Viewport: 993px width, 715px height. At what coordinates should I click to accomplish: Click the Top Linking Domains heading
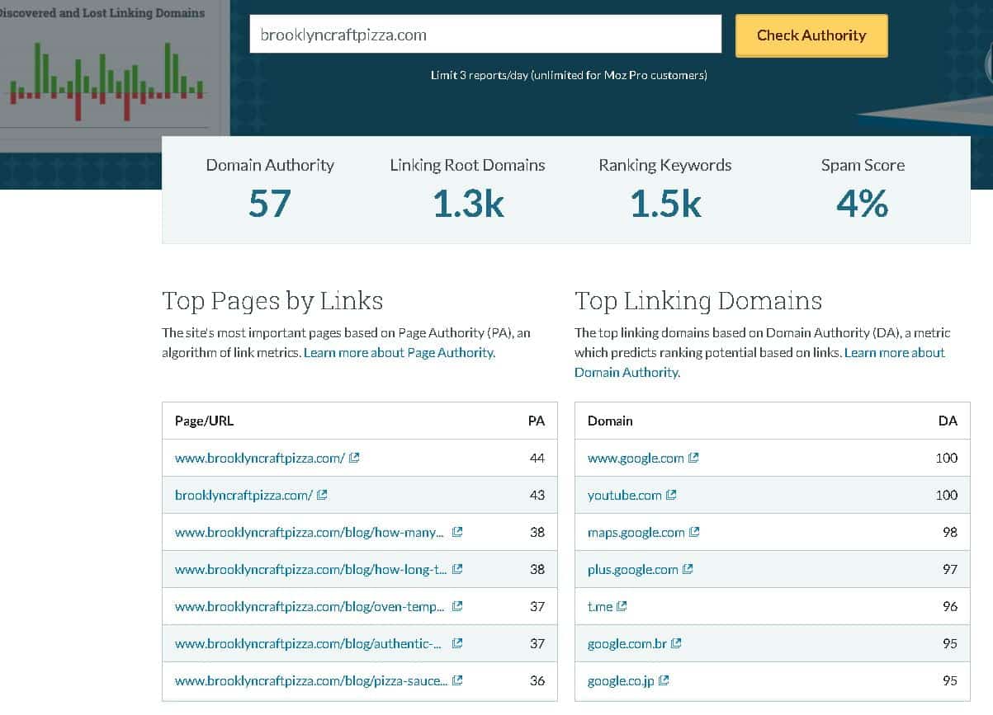tap(698, 301)
